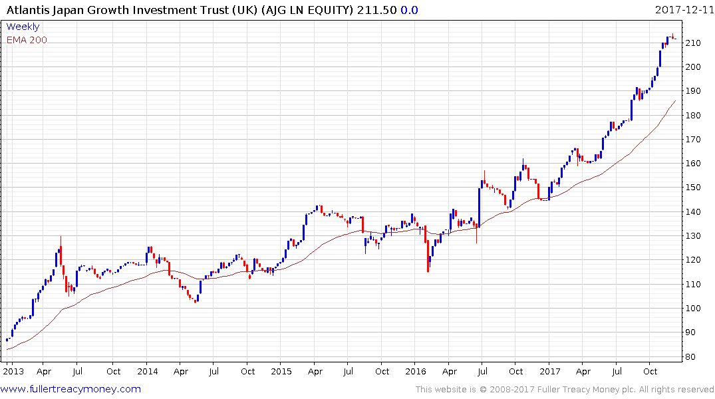Click the 180 price axis label

point(693,115)
